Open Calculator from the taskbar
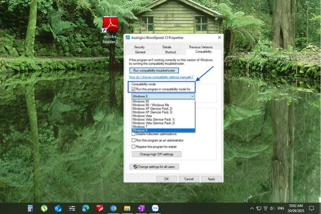Image resolution: width=321 pixels, height=214 pixels. pyautogui.click(x=30, y=208)
